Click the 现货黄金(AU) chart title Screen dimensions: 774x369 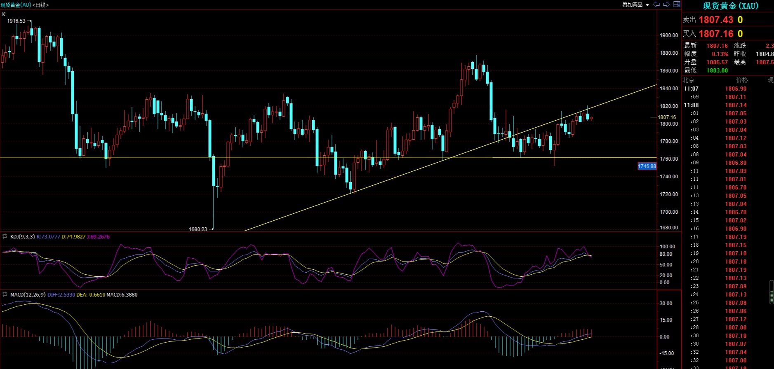point(16,5)
